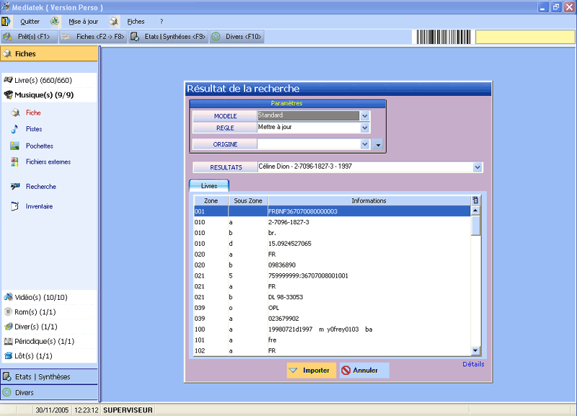
Task: Click trash icon atop results table
Action: (475, 200)
